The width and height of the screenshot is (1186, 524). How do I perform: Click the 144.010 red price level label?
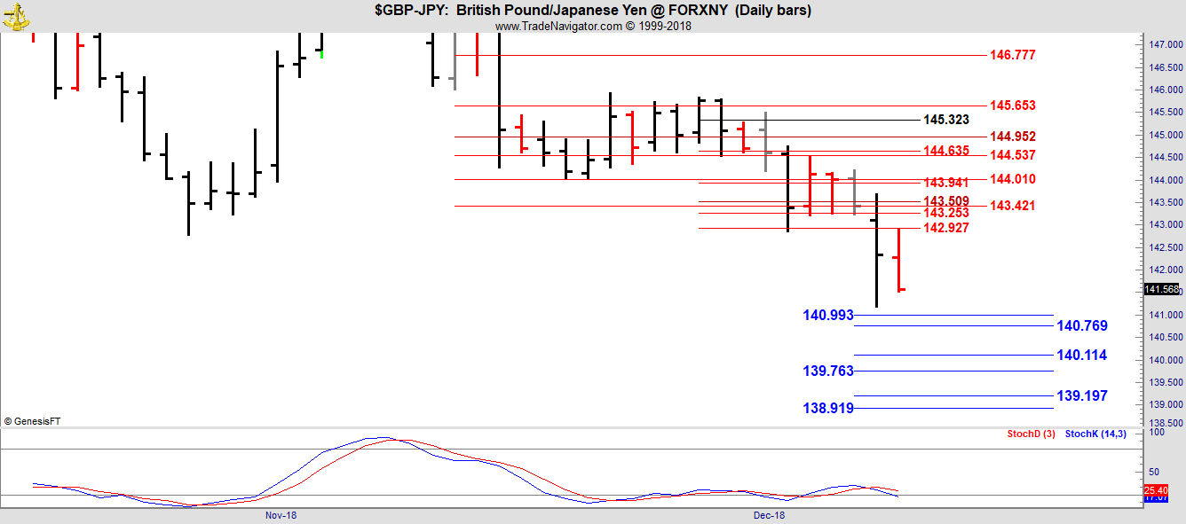1012,179
